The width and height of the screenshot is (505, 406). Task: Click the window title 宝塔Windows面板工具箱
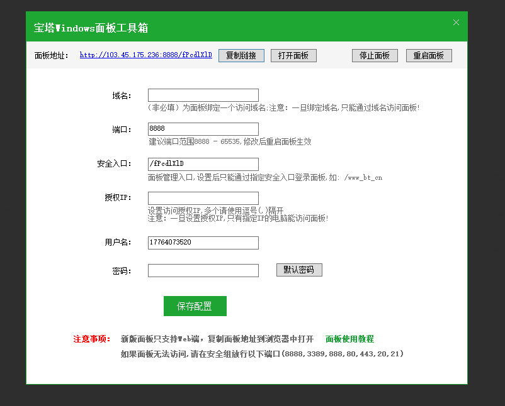click(x=91, y=28)
